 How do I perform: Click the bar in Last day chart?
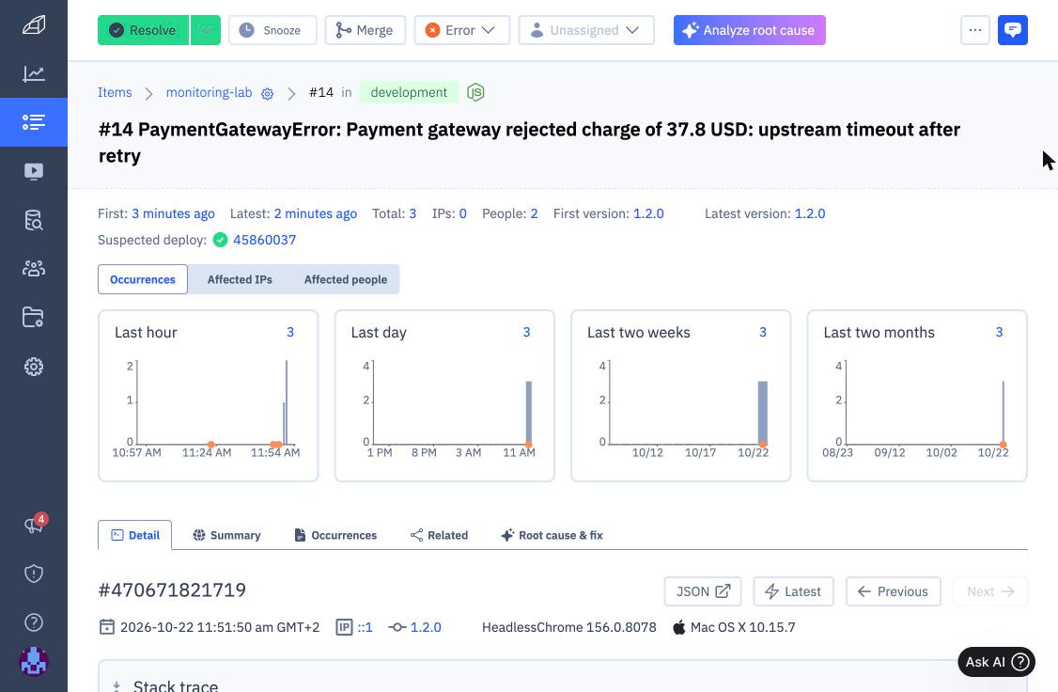tap(529, 413)
